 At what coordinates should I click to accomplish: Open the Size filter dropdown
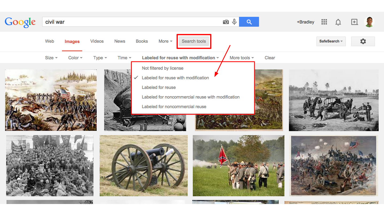[x=51, y=58]
